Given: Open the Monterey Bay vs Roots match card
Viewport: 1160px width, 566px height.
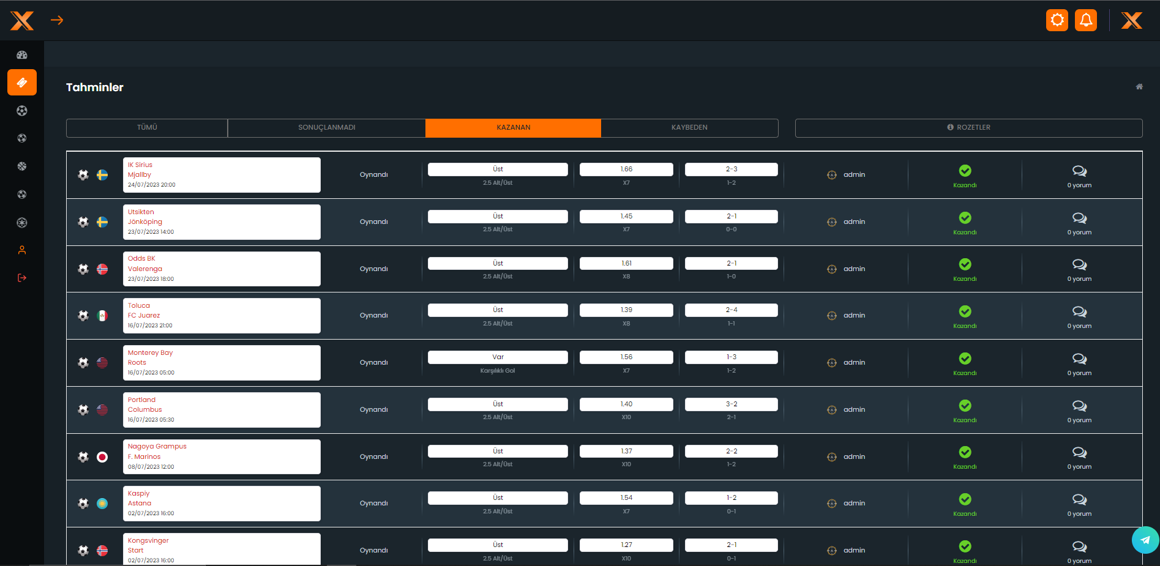Looking at the screenshot, I should point(222,363).
